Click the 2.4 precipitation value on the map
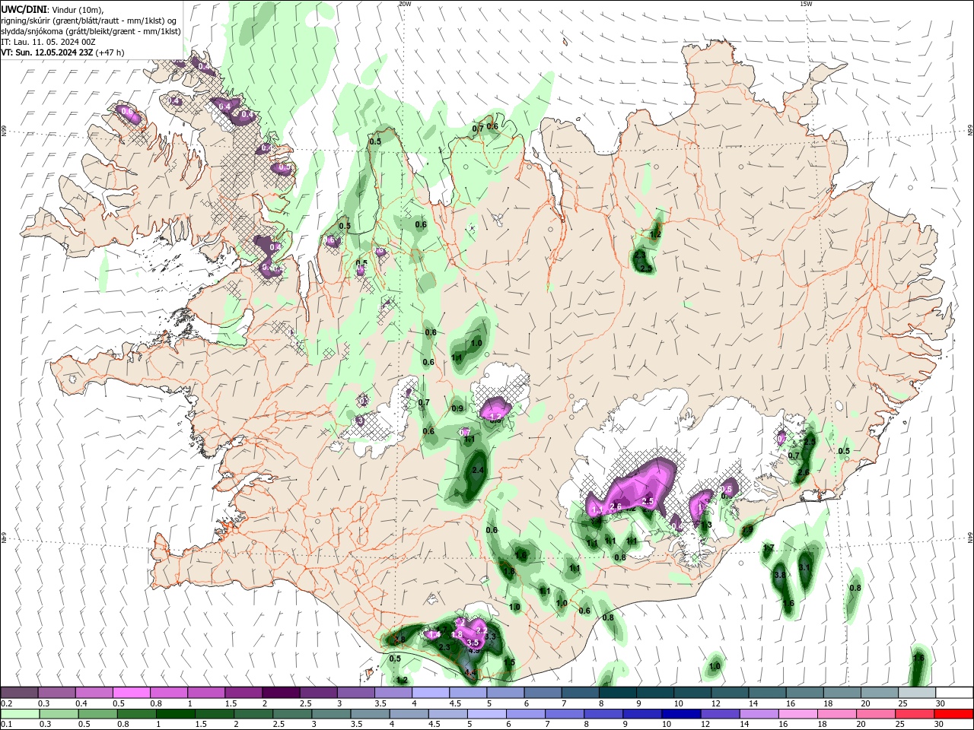Screen dimensions: 974x730 tap(478, 471)
